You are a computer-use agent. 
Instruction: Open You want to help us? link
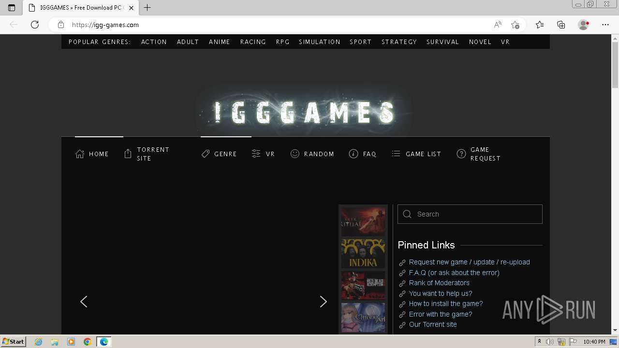coord(441,293)
